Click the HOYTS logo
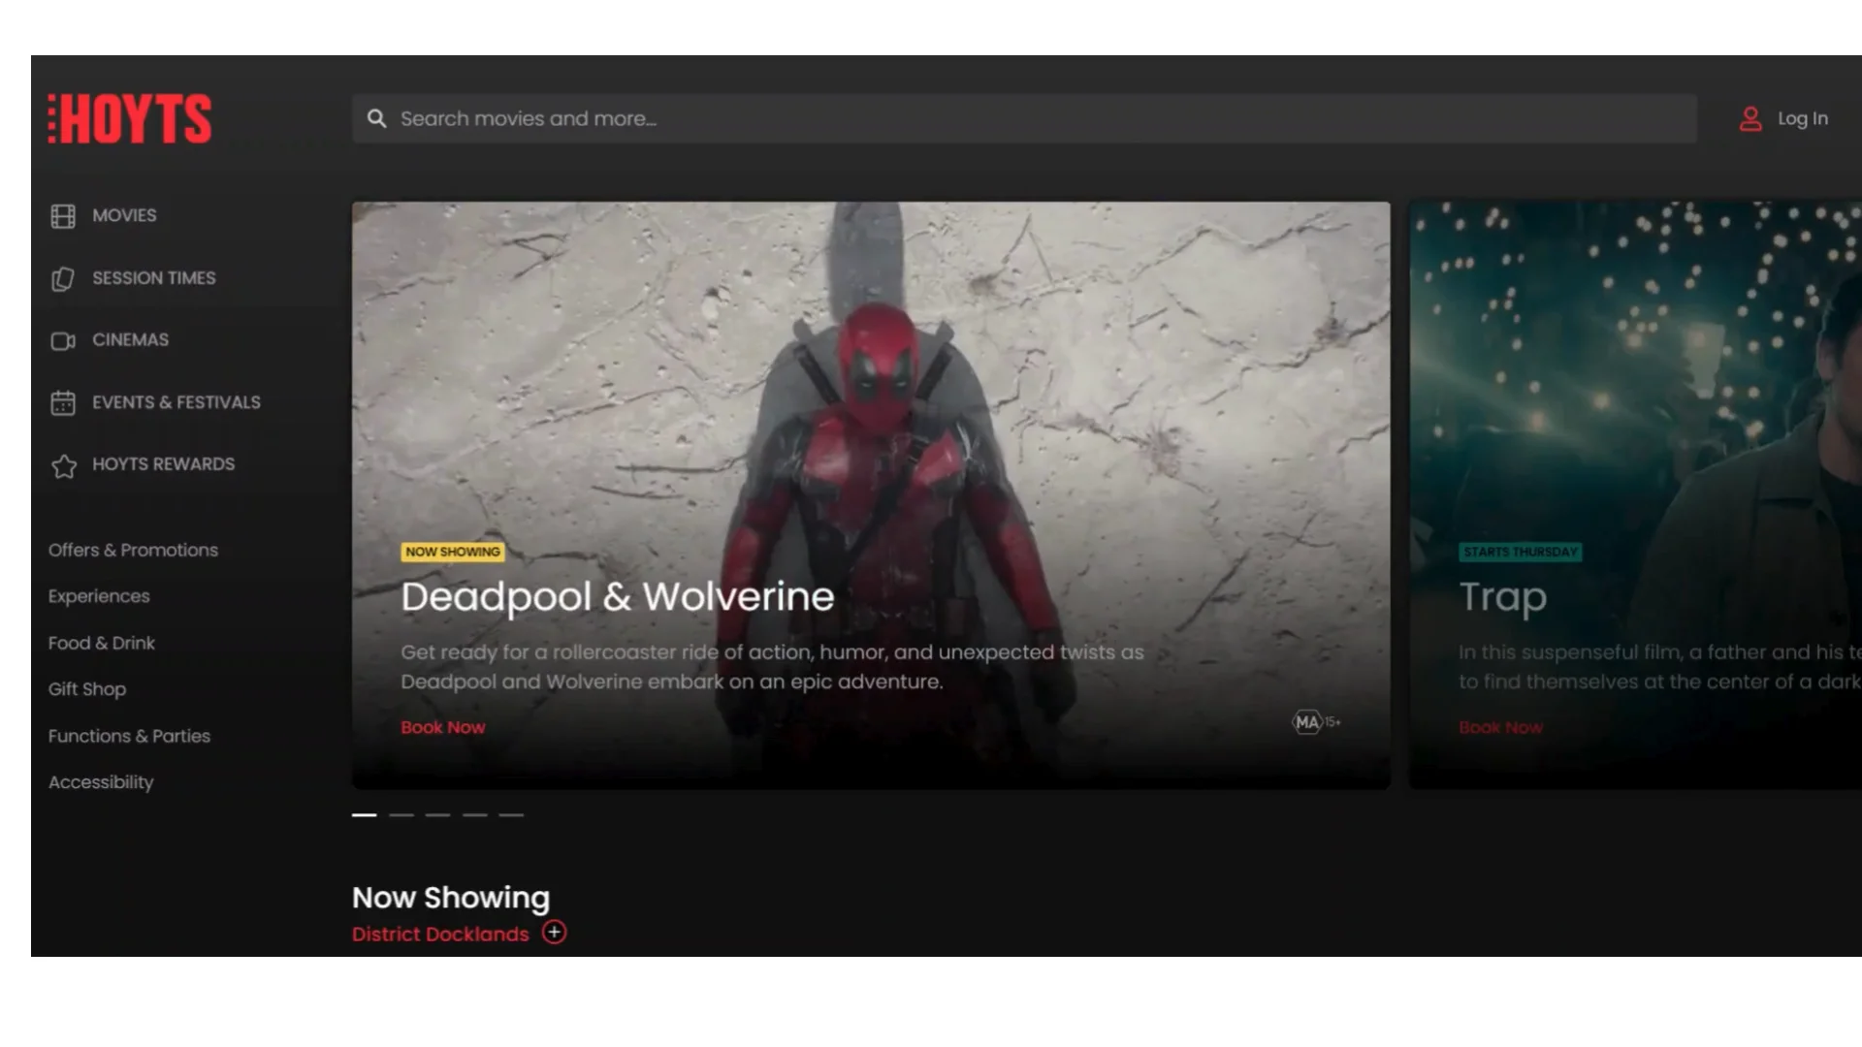Screen dimensions: 1862x1047 pyautogui.click(x=130, y=119)
